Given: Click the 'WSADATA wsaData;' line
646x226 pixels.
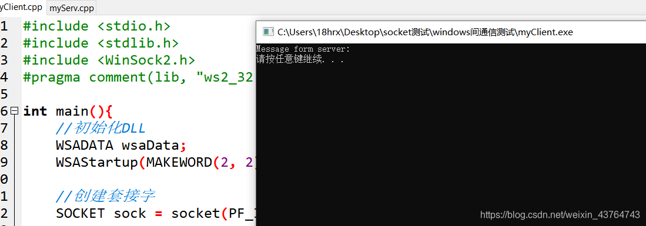Looking at the screenshot, I should [121, 146].
